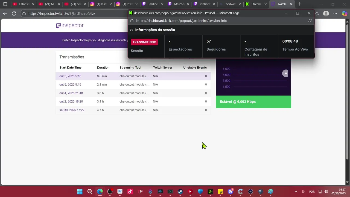The width and height of the screenshot is (350, 197).
Task: Click site info lock in Kick popup
Action: (132, 21)
